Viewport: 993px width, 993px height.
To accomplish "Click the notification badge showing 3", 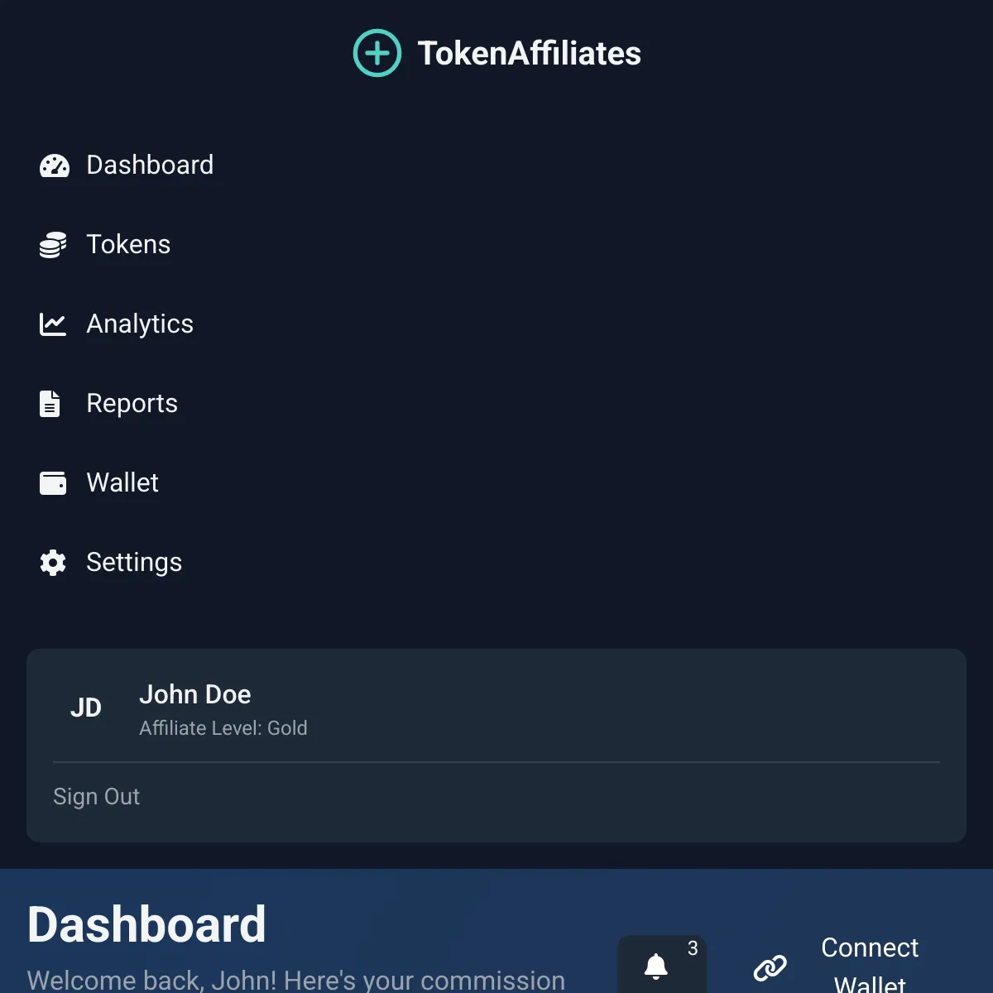I will tap(693, 948).
